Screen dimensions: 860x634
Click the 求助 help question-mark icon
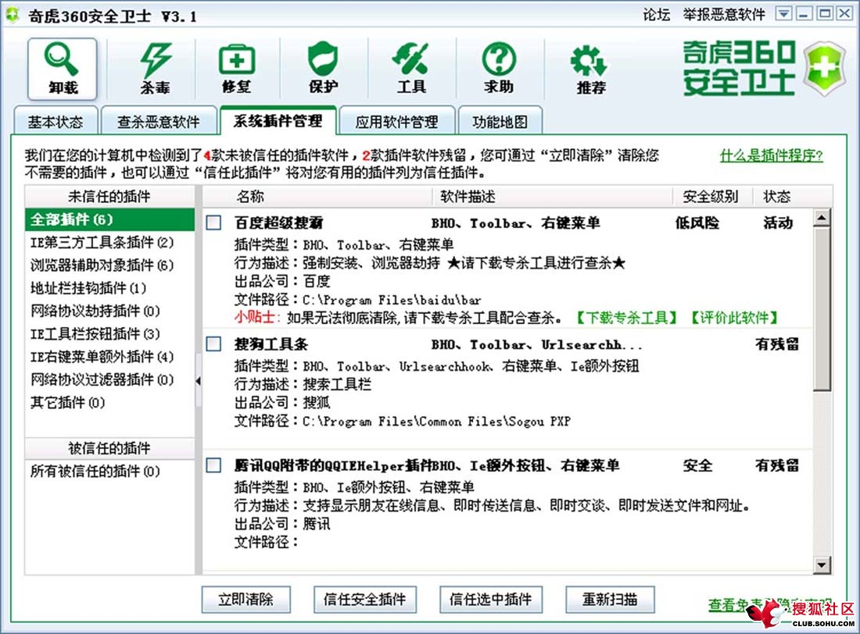(x=499, y=69)
